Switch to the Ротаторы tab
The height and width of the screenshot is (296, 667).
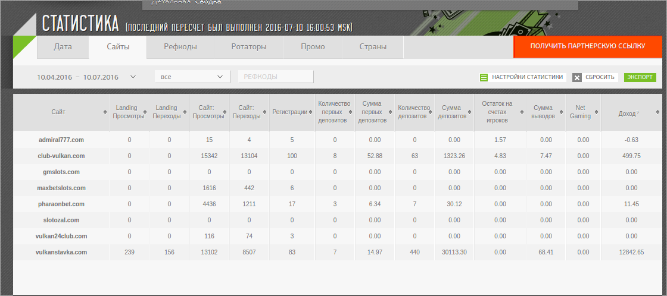[249, 47]
